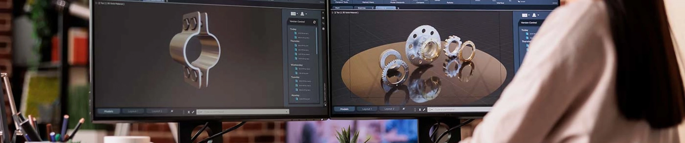This screenshot has height=143, width=685.
Task: Switch to Layout 1 tab on left monitor
Action: click(133, 111)
